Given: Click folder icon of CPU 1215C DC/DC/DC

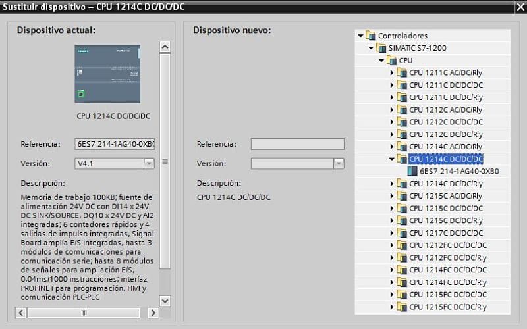Looking at the screenshot, I should 402,208.
